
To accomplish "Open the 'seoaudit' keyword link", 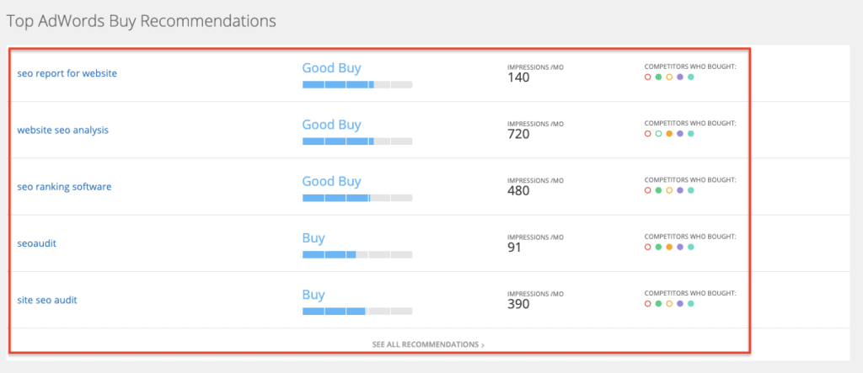I will 36,243.
